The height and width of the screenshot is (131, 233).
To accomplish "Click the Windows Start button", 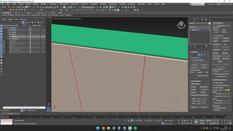I will 98,128.
